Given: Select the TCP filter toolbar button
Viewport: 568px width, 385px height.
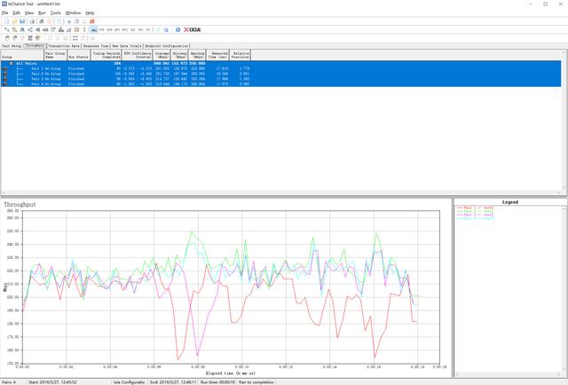Looking at the screenshot, I should pyautogui.click(x=104, y=29).
